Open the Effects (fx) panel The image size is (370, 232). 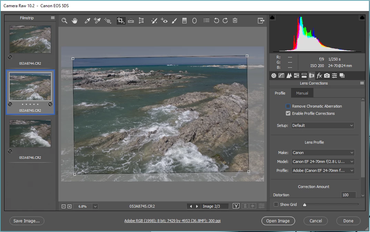pos(319,76)
